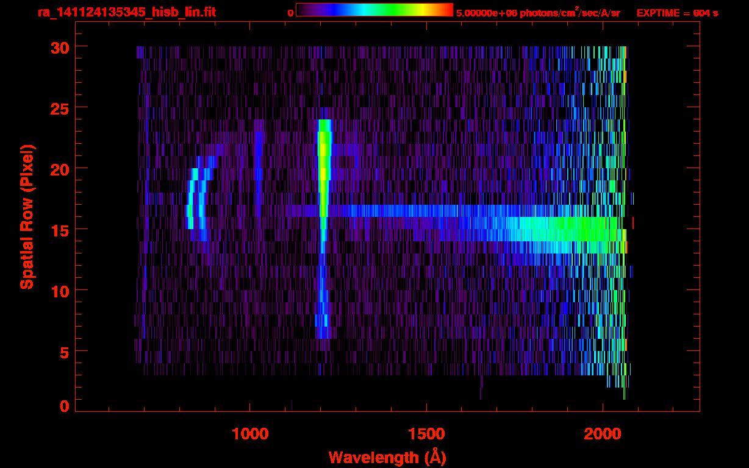The width and height of the screenshot is (749, 468).
Task: Click the y-axis tick label 10
Action: point(59,291)
